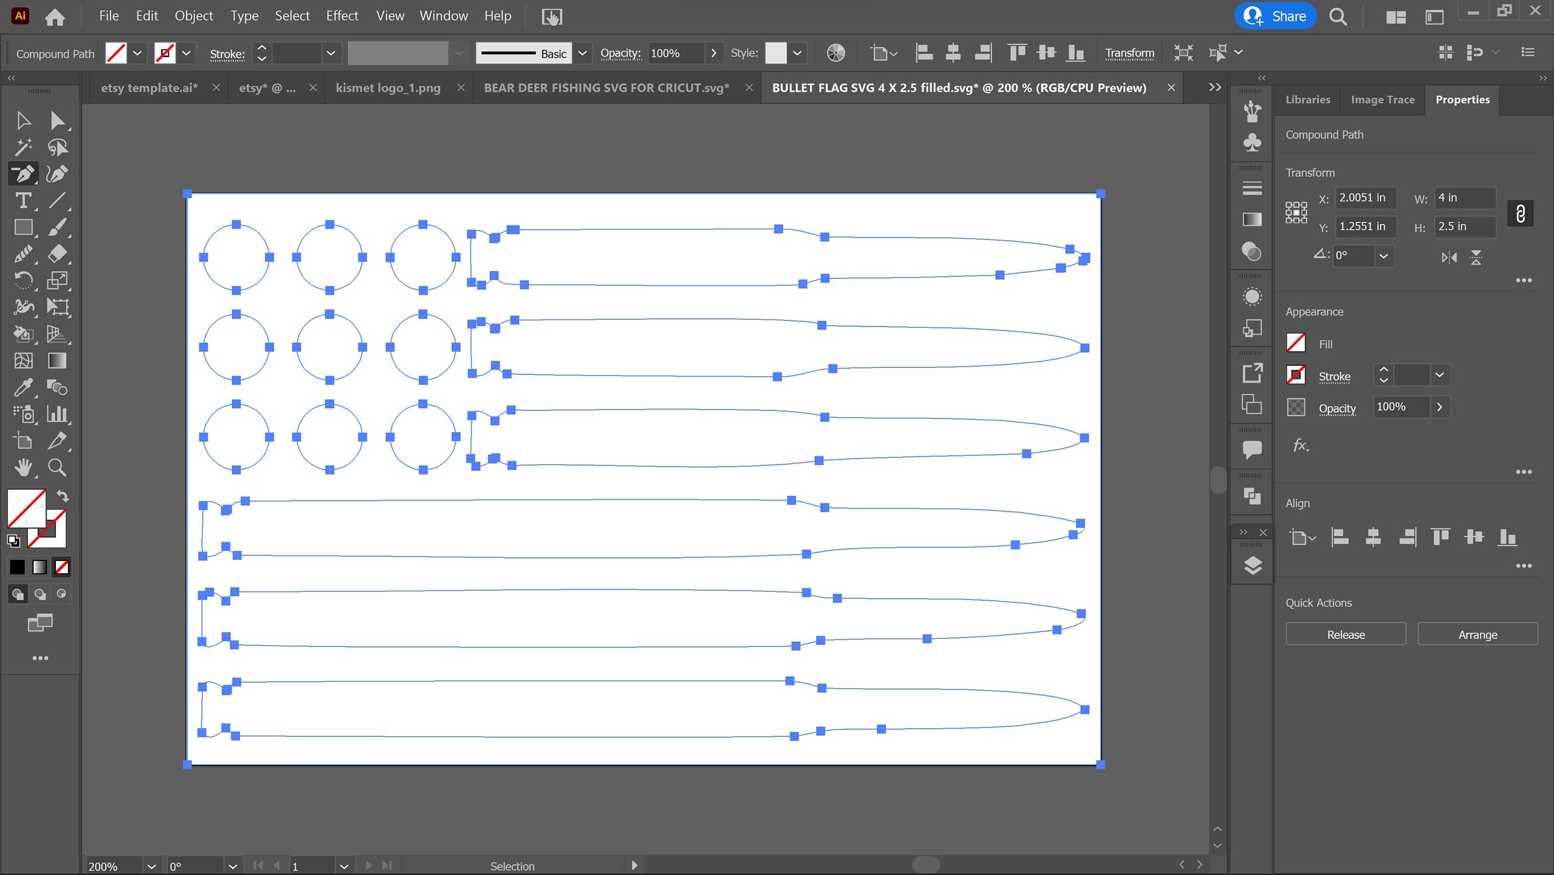Select the Hand tool
The height and width of the screenshot is (875, 1554).
(23, 468)
